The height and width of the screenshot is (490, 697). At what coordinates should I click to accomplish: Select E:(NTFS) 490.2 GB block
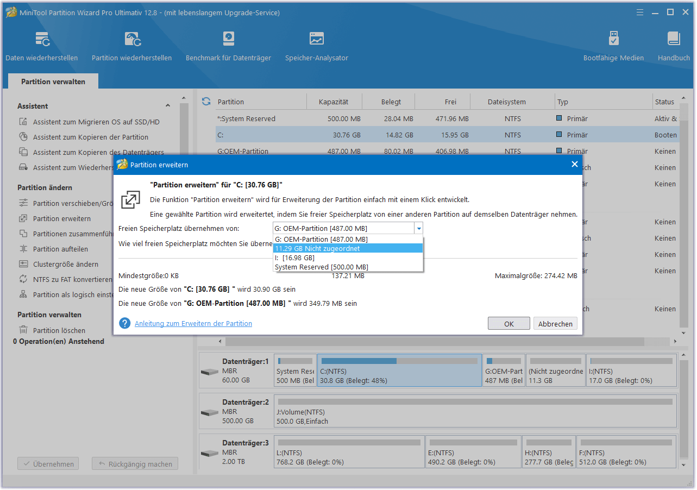[473, 452]
